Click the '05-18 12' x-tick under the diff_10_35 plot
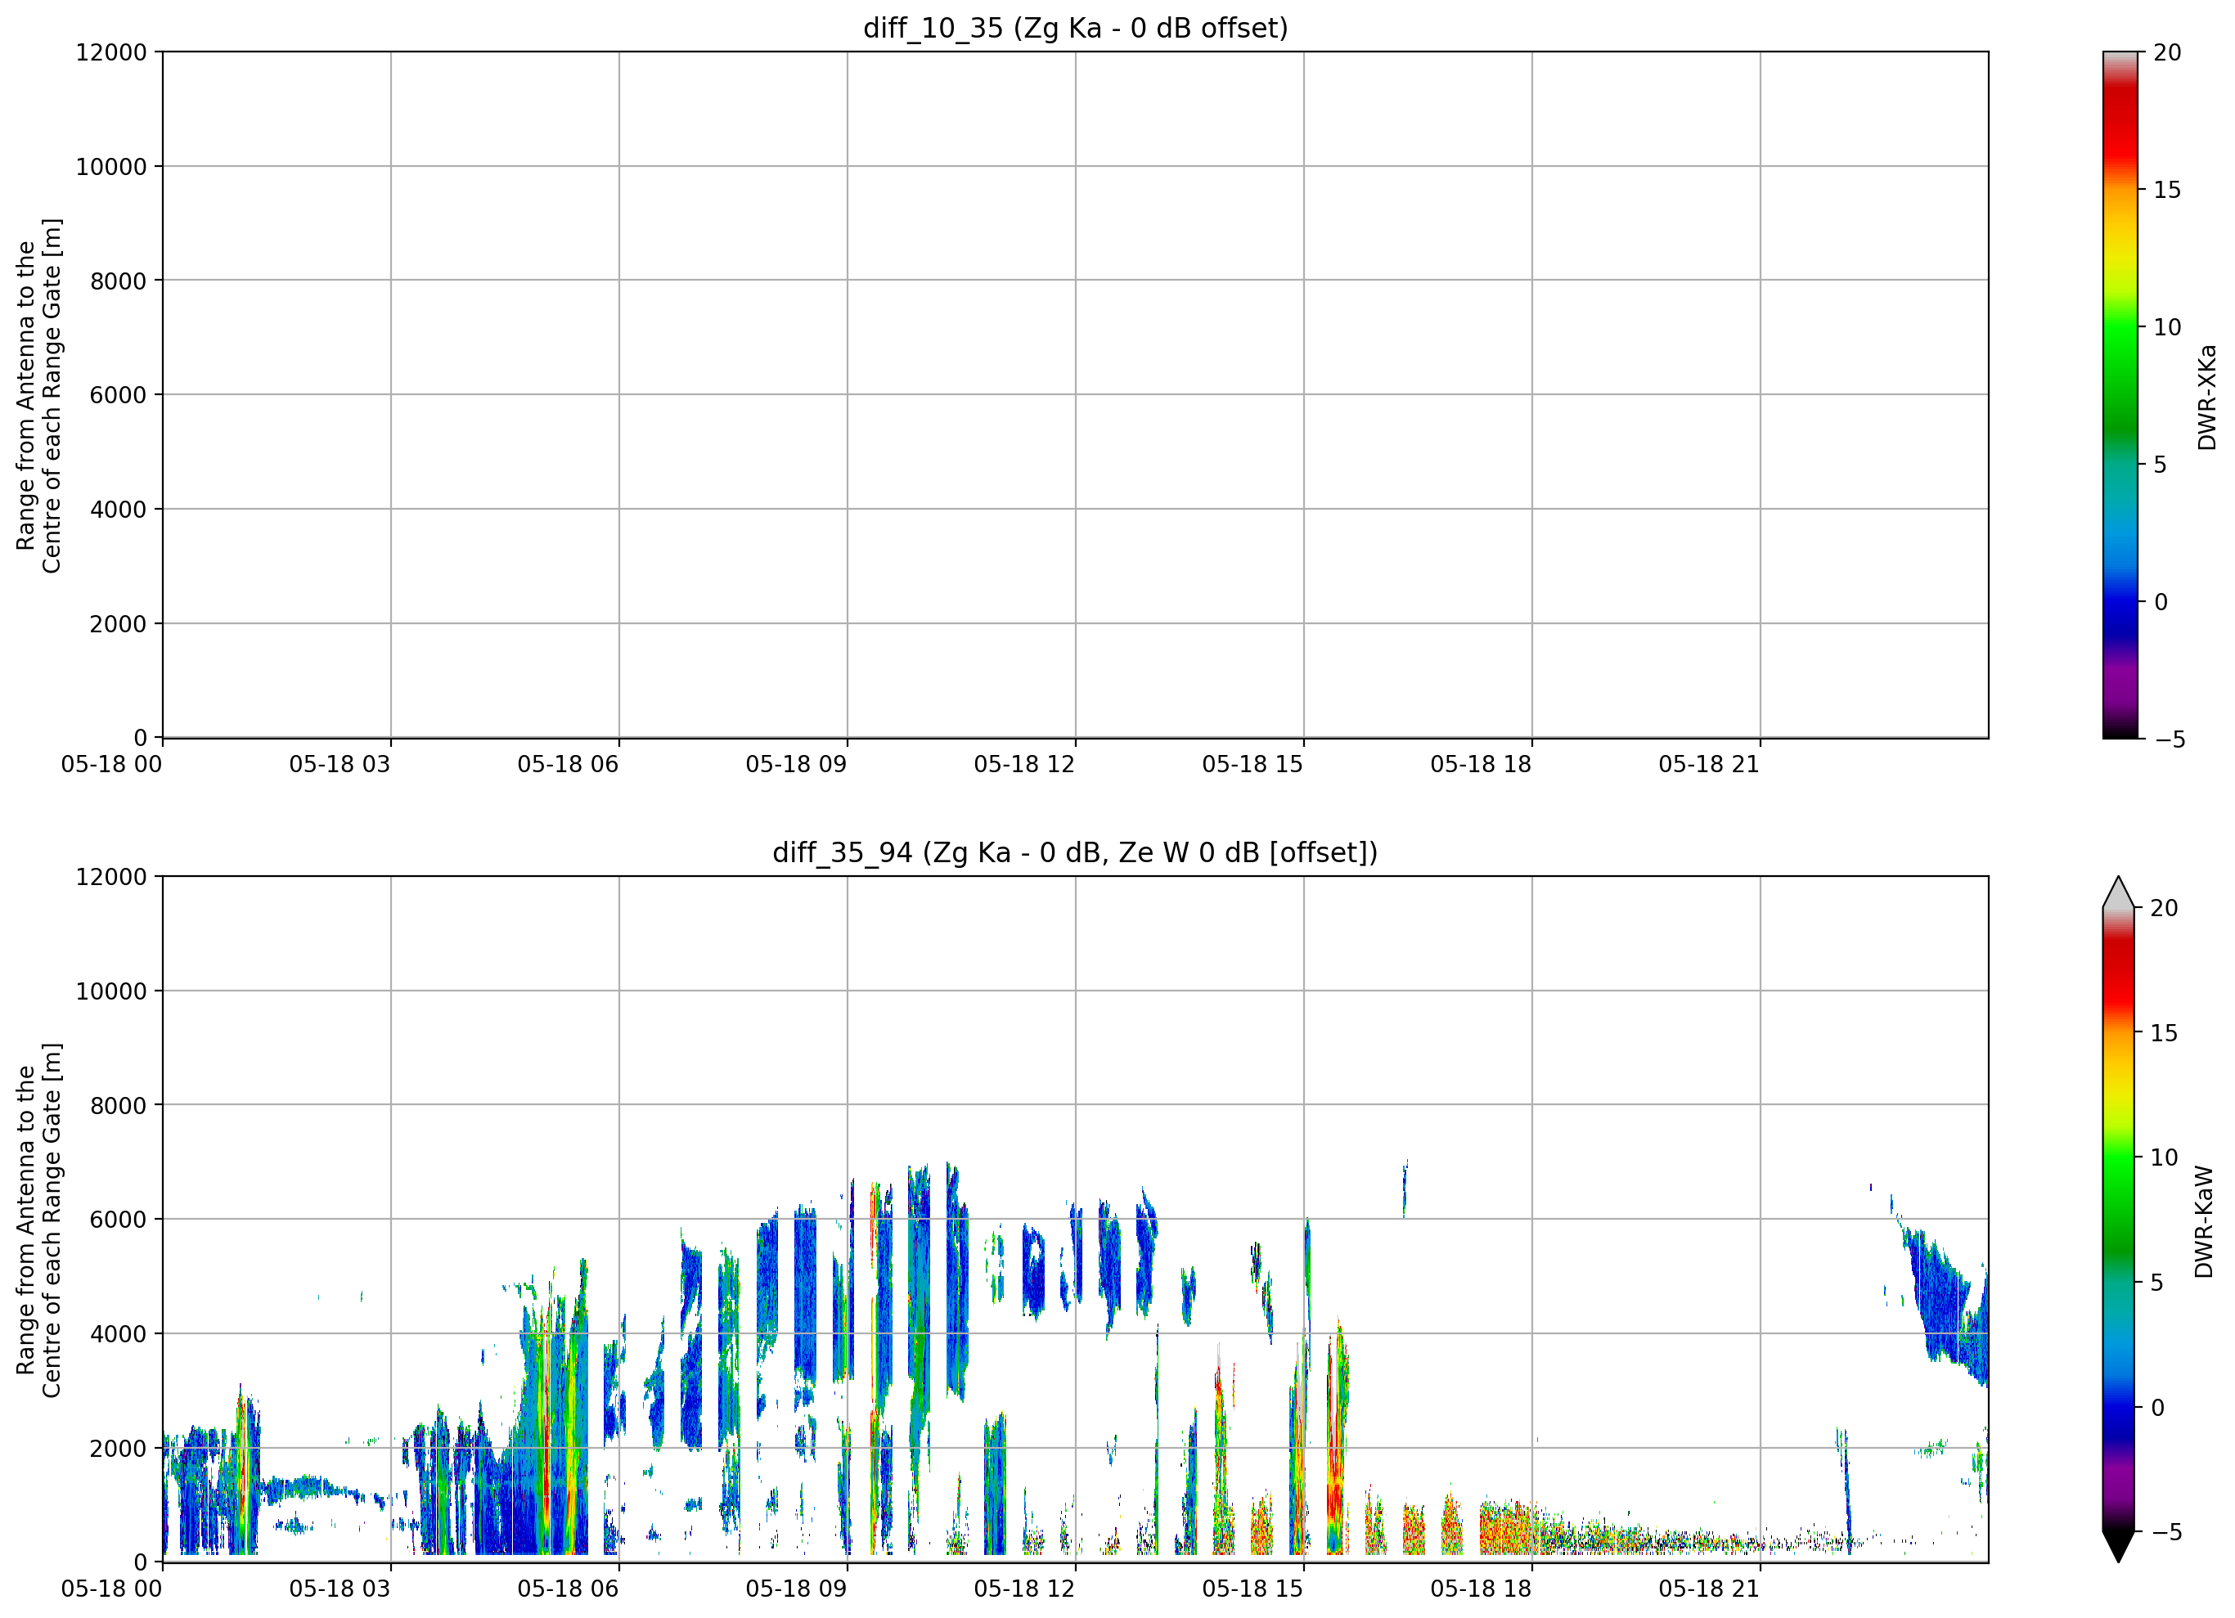 pos(1024,765)
